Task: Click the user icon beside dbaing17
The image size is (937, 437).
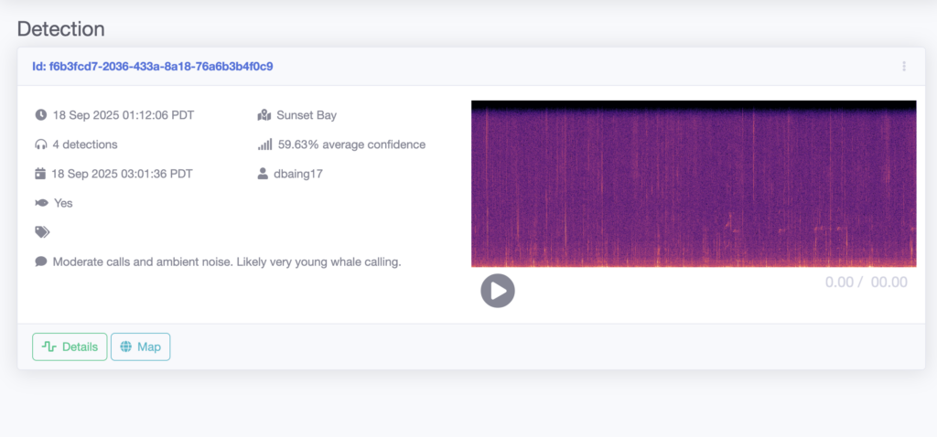Action: pos(264,174)
